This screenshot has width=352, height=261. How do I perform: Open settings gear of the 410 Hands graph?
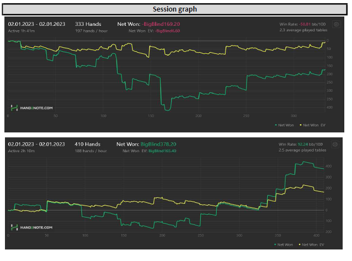pyautogui.click(x=335, y=145)
